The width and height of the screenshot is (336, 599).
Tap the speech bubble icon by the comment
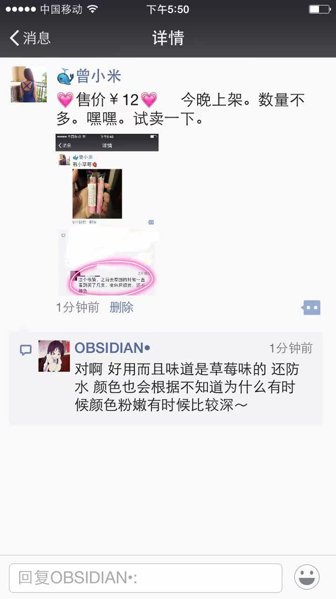point(26,350)
